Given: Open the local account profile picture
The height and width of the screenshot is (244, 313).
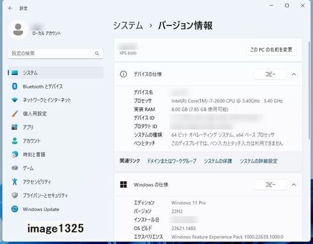Looking at the screenshot, I should pyautogui.click(x=18, y=30).
